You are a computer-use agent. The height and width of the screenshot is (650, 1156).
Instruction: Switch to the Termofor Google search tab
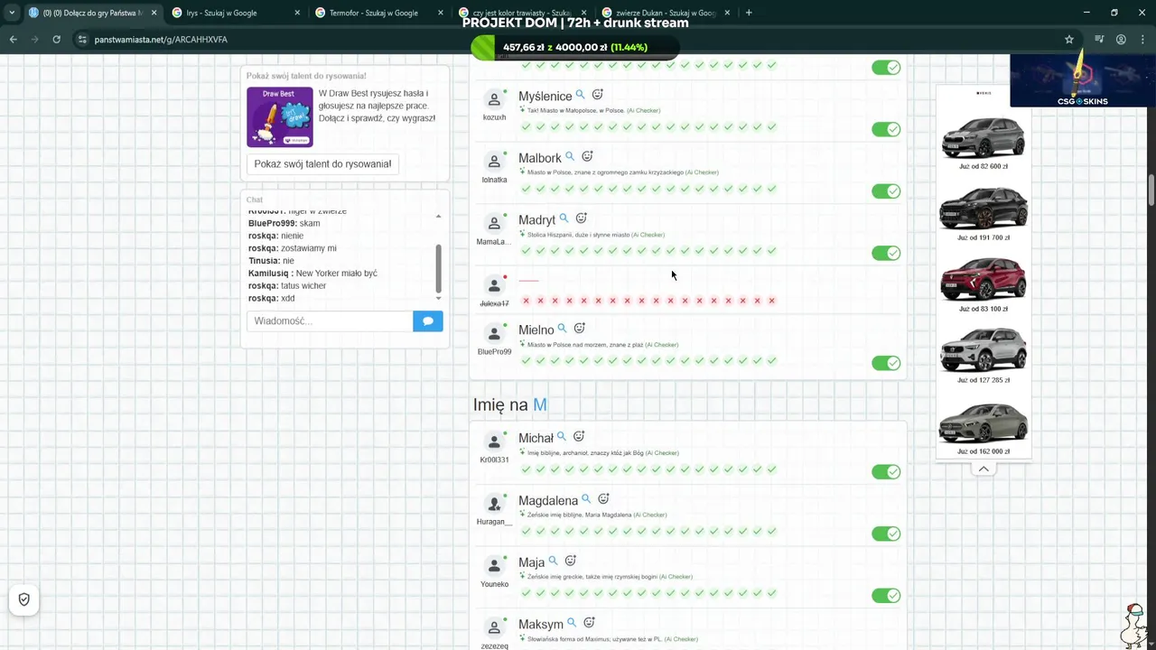(378, 13)
